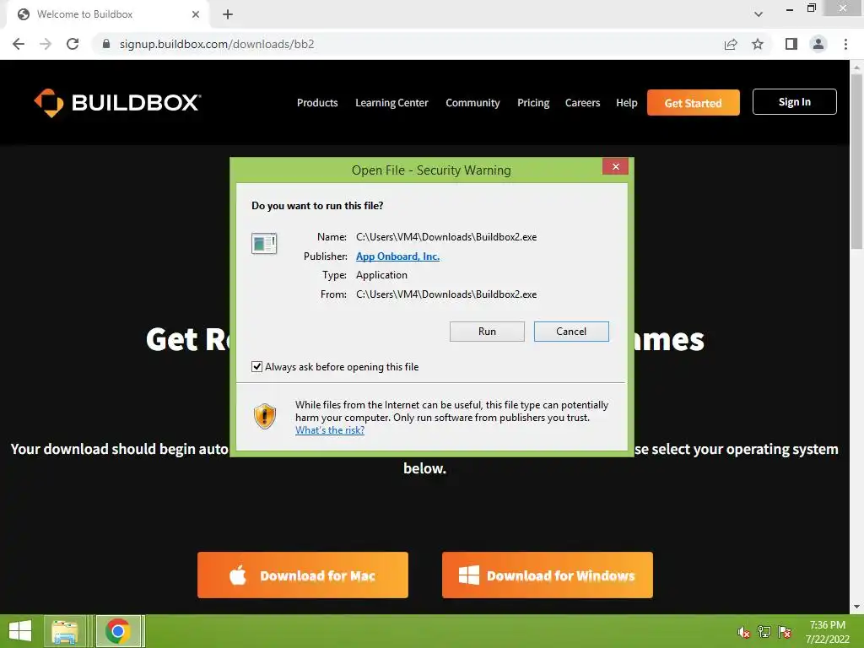Click the file icon in security dialog
Viewport: 864px width, 648px height.
pos(264,243)
